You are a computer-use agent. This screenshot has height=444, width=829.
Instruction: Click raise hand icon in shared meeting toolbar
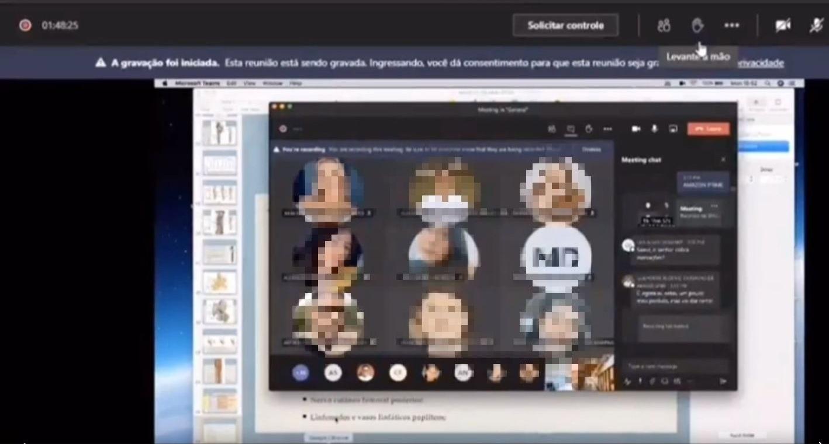click(x=589, y=129)
